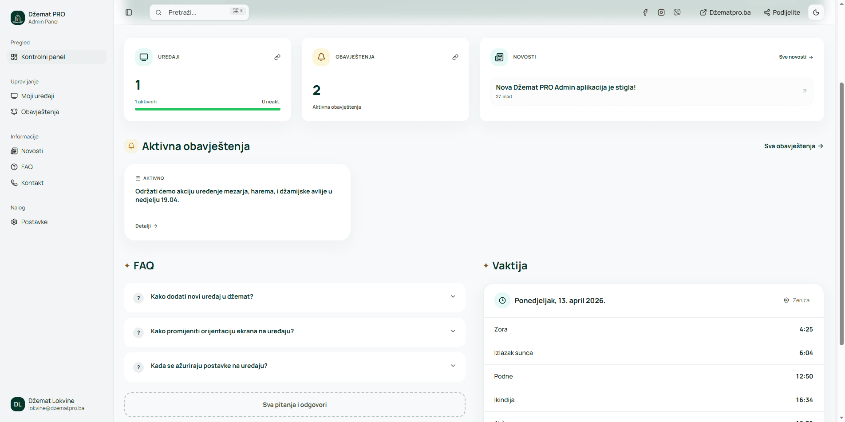Toggle dark mode with the moon icon
845x422 pixels.
(x=816, y=12)
